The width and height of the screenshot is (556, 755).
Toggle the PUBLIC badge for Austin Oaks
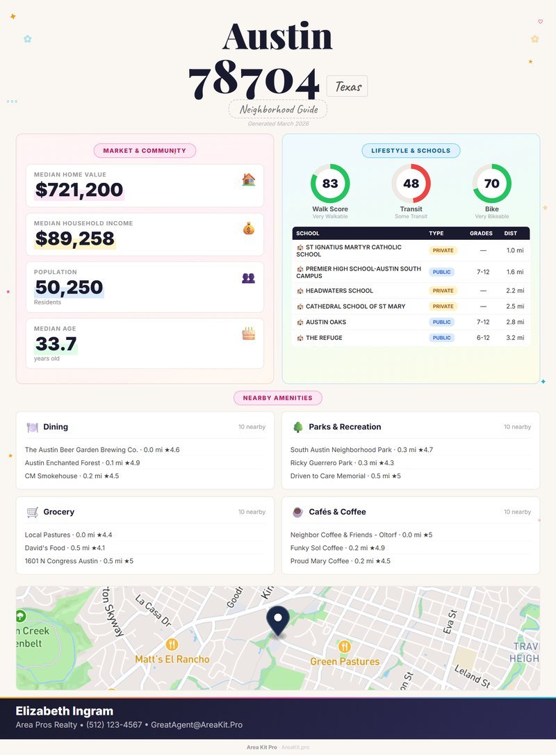[442, 322]
